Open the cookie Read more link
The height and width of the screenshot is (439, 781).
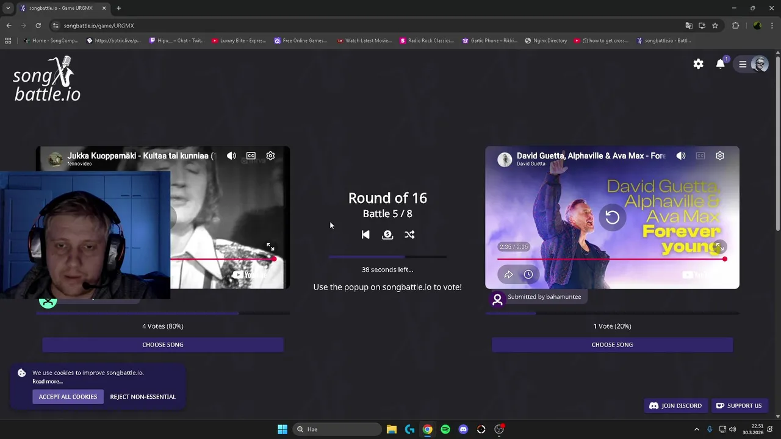pos(48,382)
